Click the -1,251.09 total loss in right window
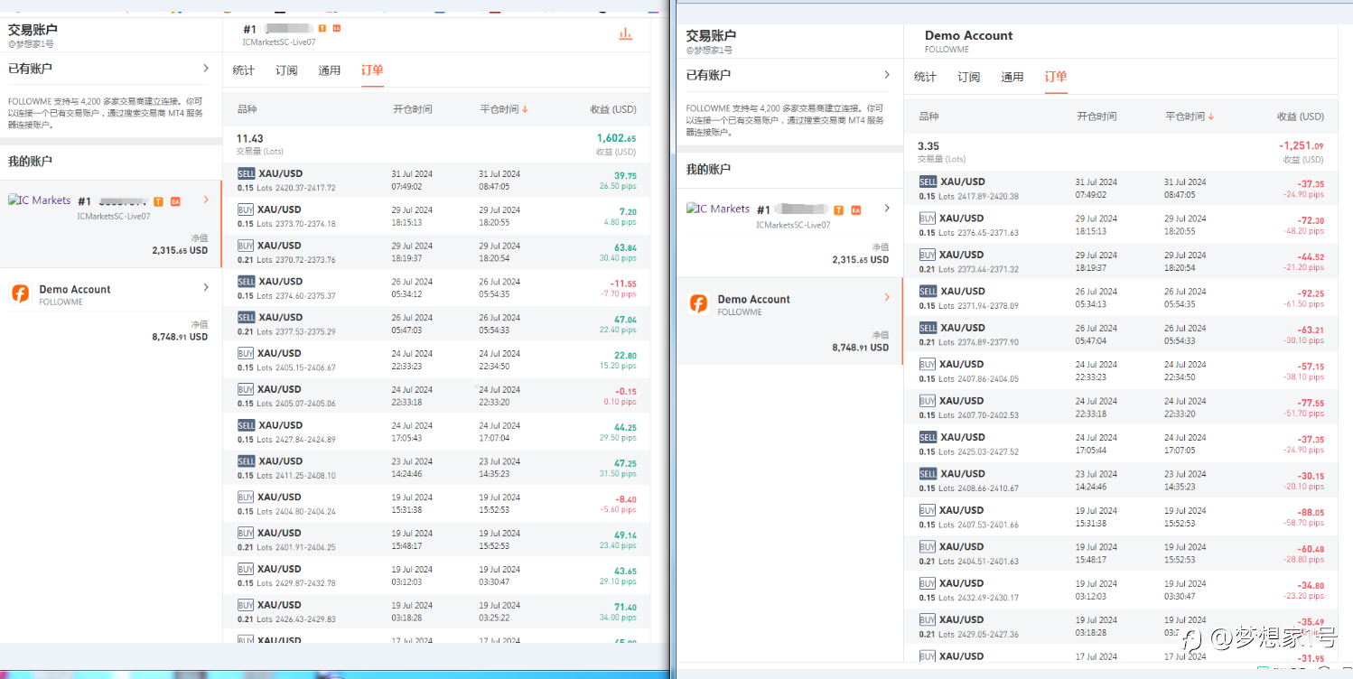1353x679 pixels. tap(1301, 146)
